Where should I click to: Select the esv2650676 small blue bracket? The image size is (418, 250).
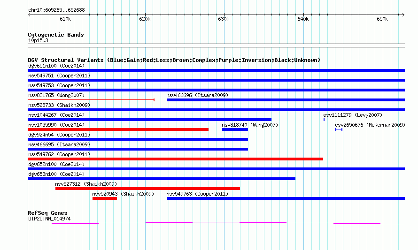[x=339, y=129]
